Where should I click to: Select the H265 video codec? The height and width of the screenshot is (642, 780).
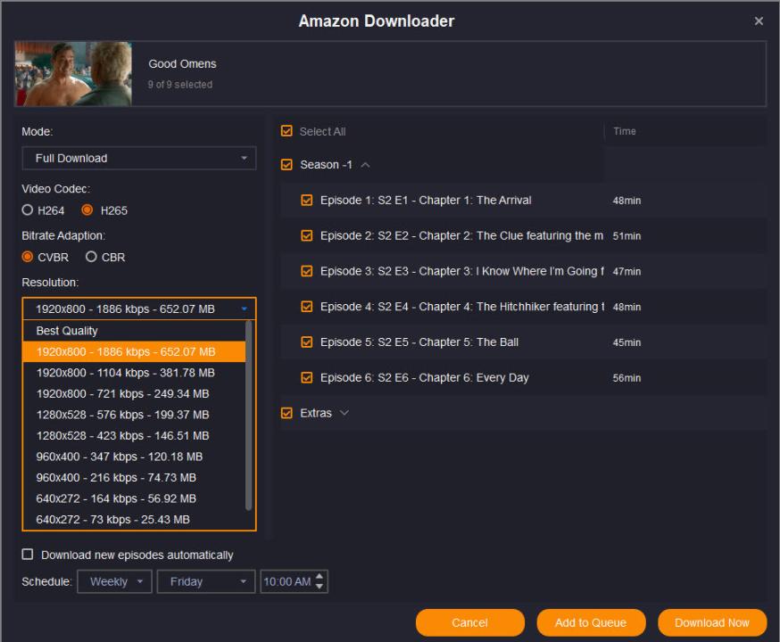tap(87, 210)
